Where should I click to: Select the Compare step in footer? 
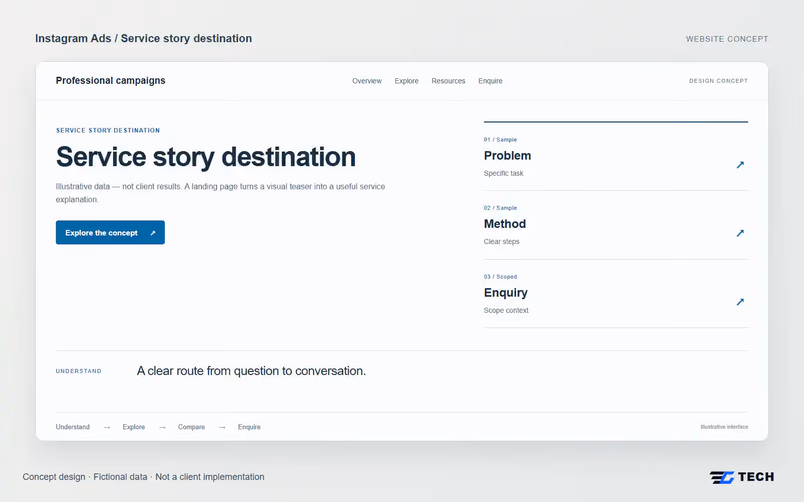191,427
